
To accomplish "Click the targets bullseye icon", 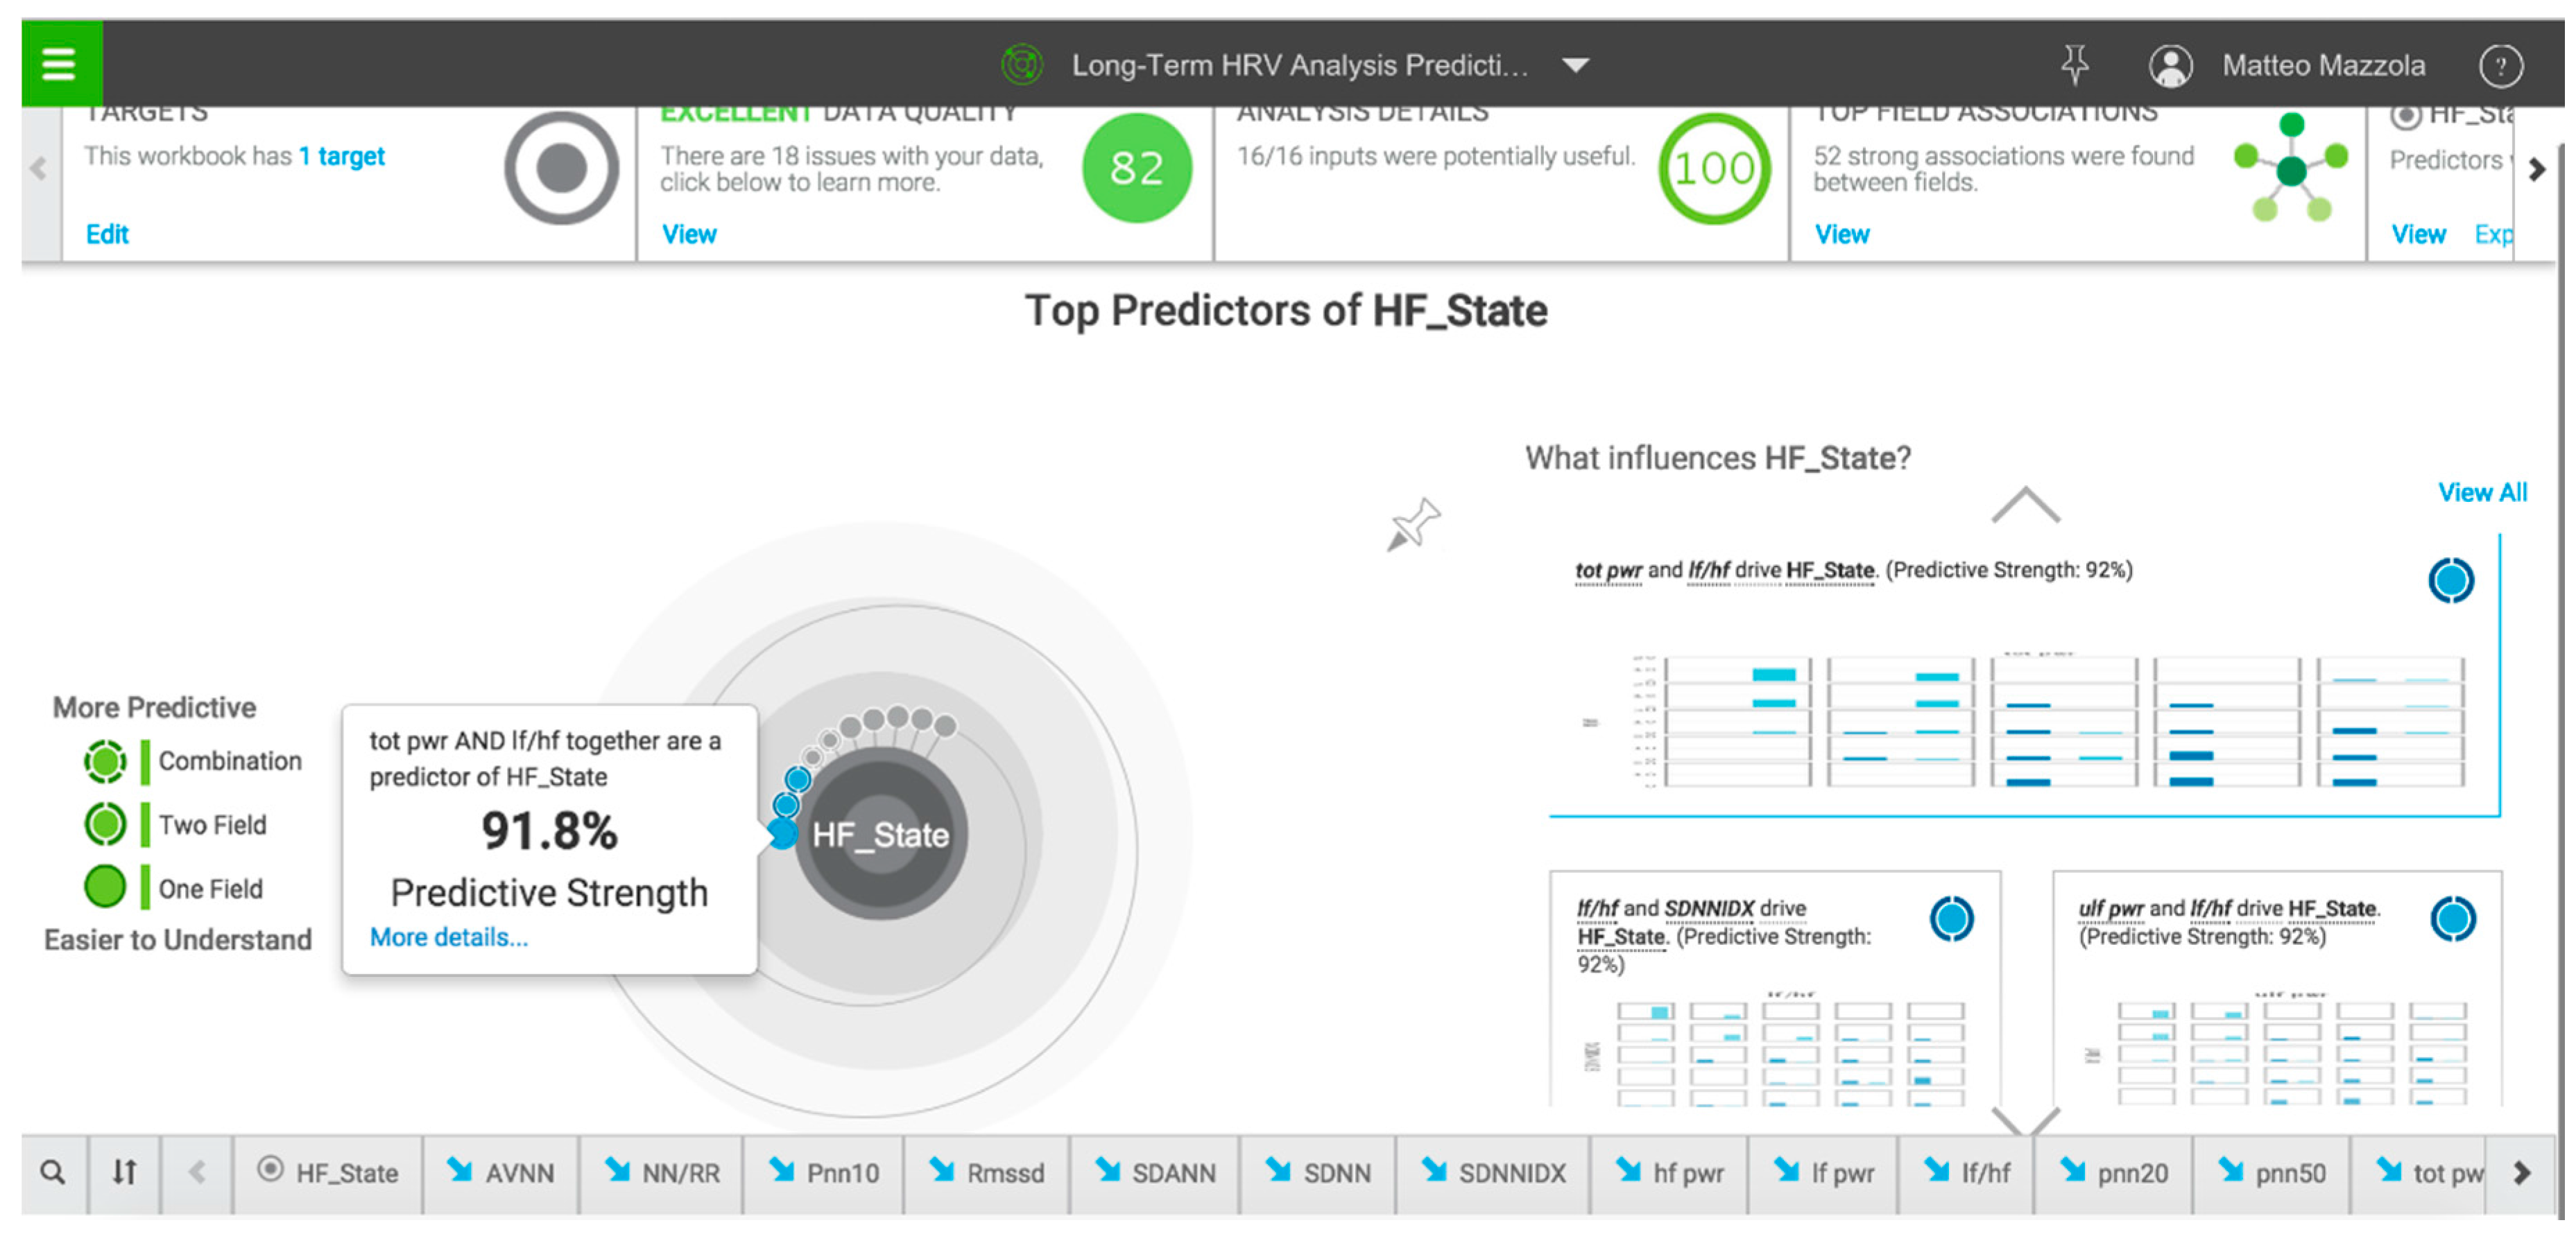I will pos(561,168).
